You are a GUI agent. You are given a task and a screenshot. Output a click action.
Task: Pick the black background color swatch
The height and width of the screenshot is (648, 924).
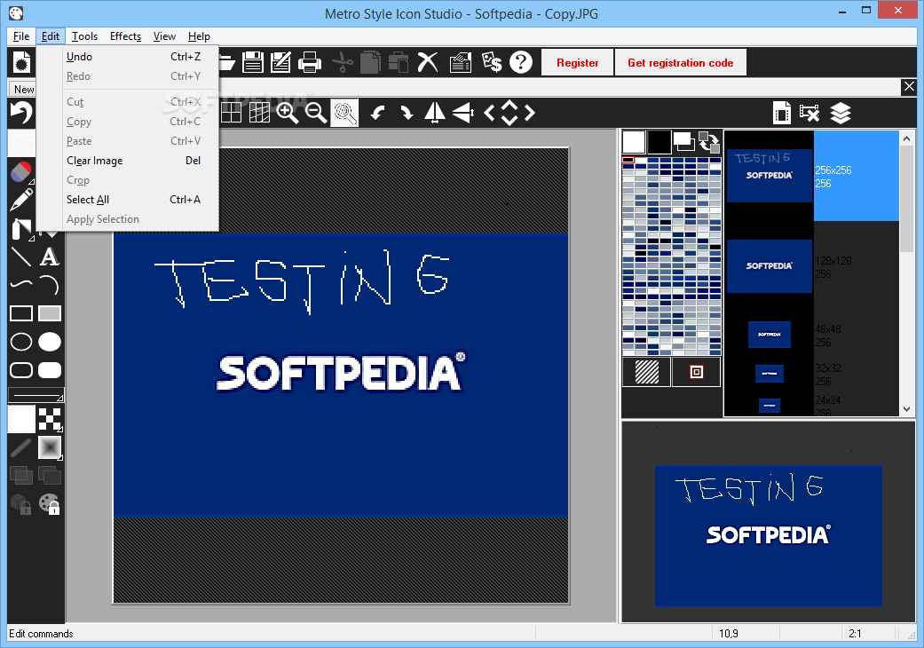(x=659, y=142)
